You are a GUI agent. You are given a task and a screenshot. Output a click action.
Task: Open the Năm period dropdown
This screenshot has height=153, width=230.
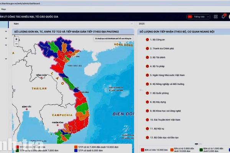(73, 24)
